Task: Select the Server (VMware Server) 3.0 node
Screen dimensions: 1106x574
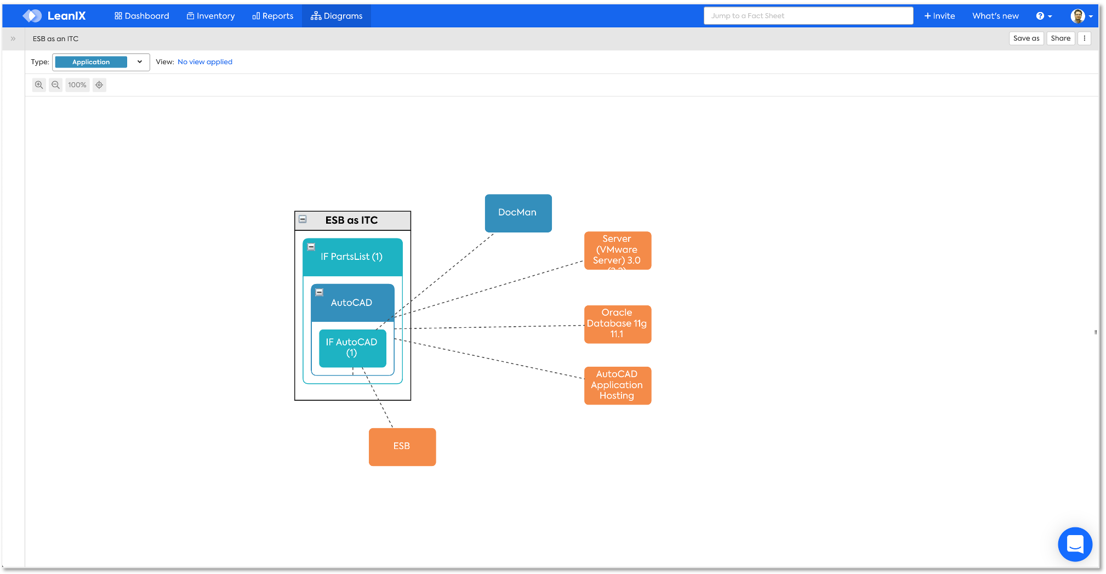Action: 618,250
